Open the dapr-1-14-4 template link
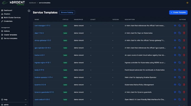191x106 pixels. pyautogui.click(x=39, y=33)
